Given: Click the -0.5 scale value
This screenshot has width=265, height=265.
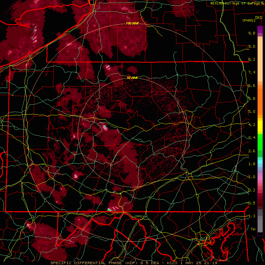Looking at the screenshot, I should (251, 203).
